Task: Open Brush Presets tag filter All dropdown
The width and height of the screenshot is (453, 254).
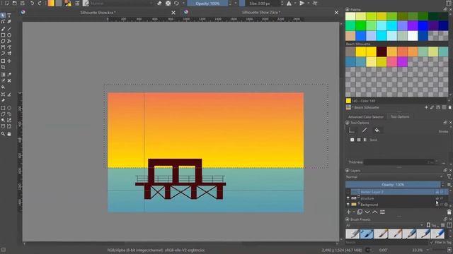Action: 384,225
